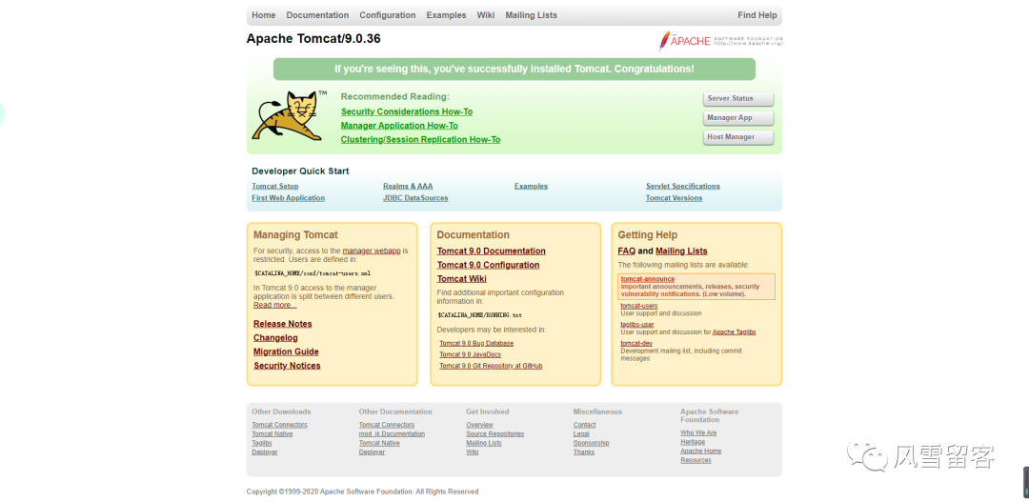Open Tomcat 9.0 Configuration link
1029x502 pixels.
488,265
